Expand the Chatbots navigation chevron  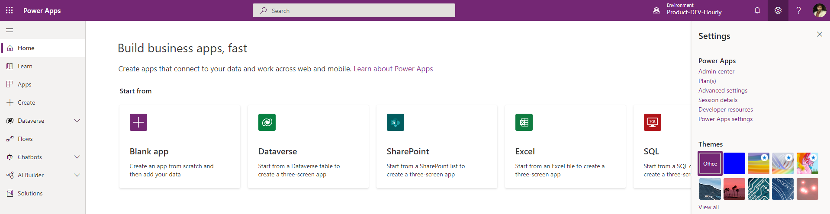tap(77, 157)
